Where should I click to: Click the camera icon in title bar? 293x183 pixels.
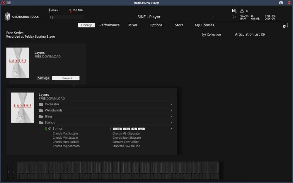coord(281,3)
